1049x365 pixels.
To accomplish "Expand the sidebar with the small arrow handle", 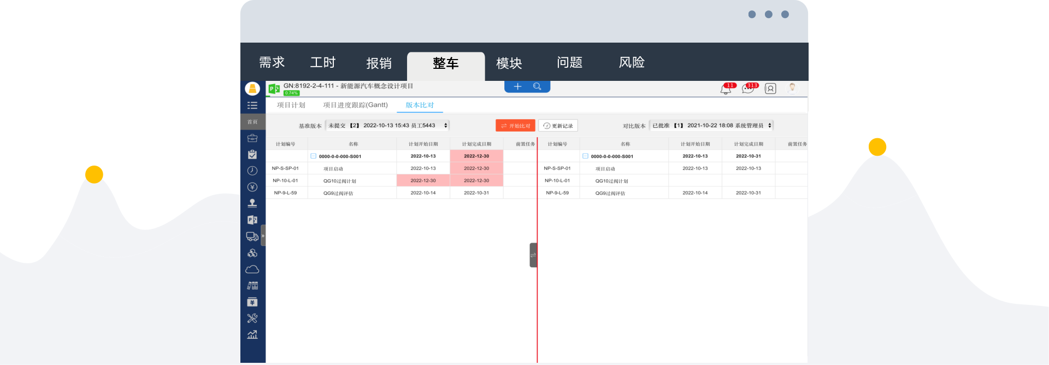I will tap(263, 236).
